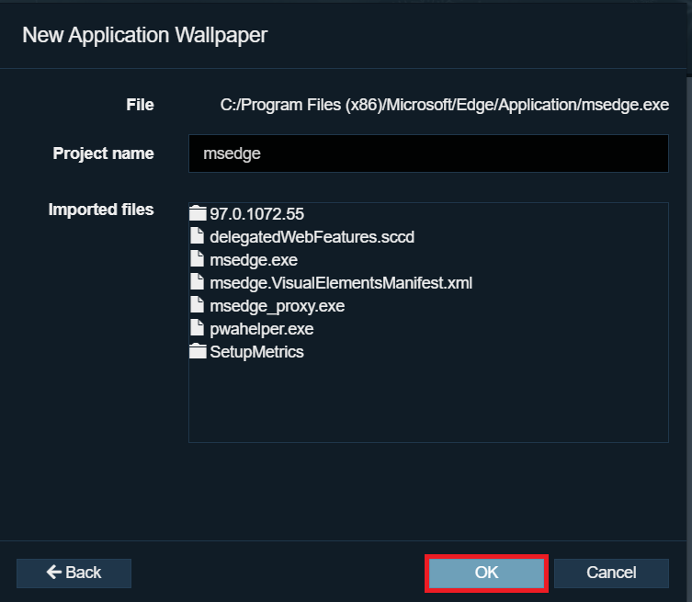This screenshot has width=692, height=602.
Task: Focus the Project name text field
Action: coord(427,153)
